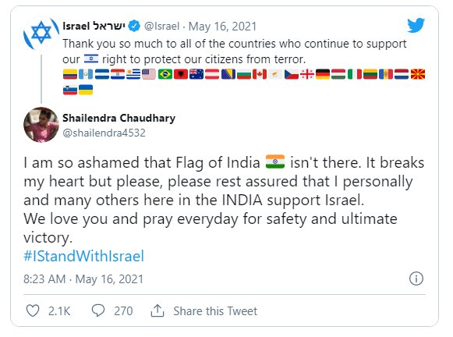Click the Brazil flag emoji
This screenshot has height=337, width=453.
(165, 74)
